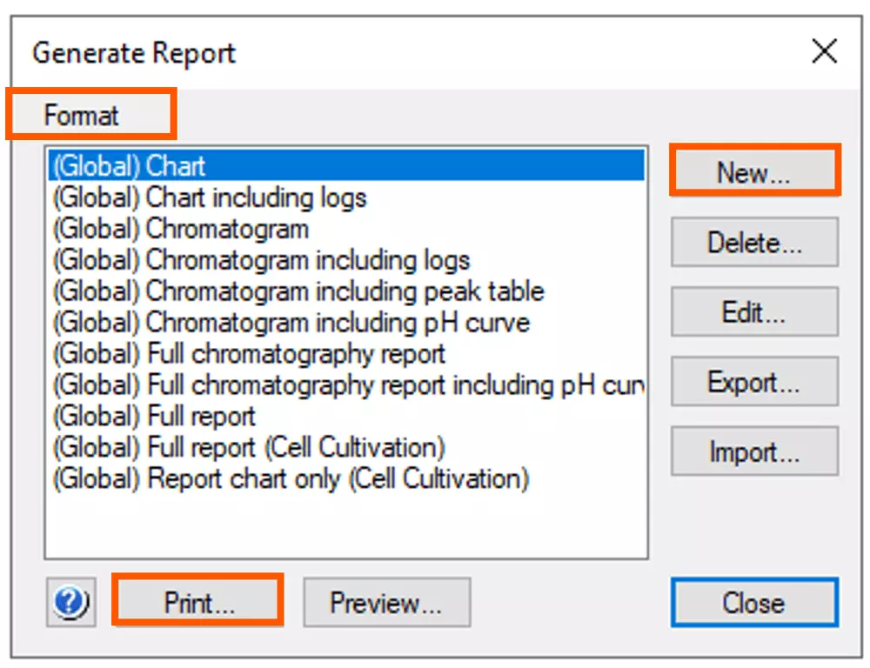This screenshot has height=668, width=870.
Task: Select (Global) Report chart only (Cell Cultivation)
Action: point(291,479)
